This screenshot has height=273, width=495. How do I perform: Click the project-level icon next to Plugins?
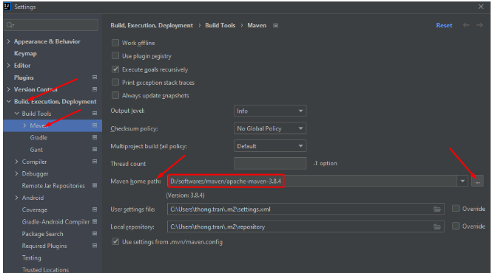95,77
